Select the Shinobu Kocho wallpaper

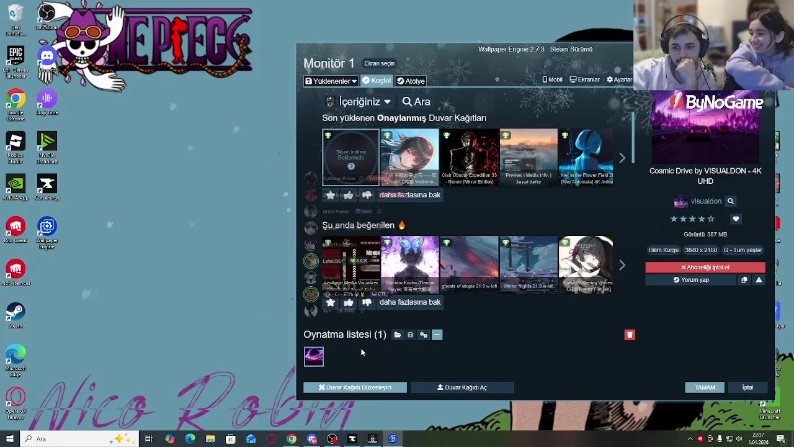(409, 264)
